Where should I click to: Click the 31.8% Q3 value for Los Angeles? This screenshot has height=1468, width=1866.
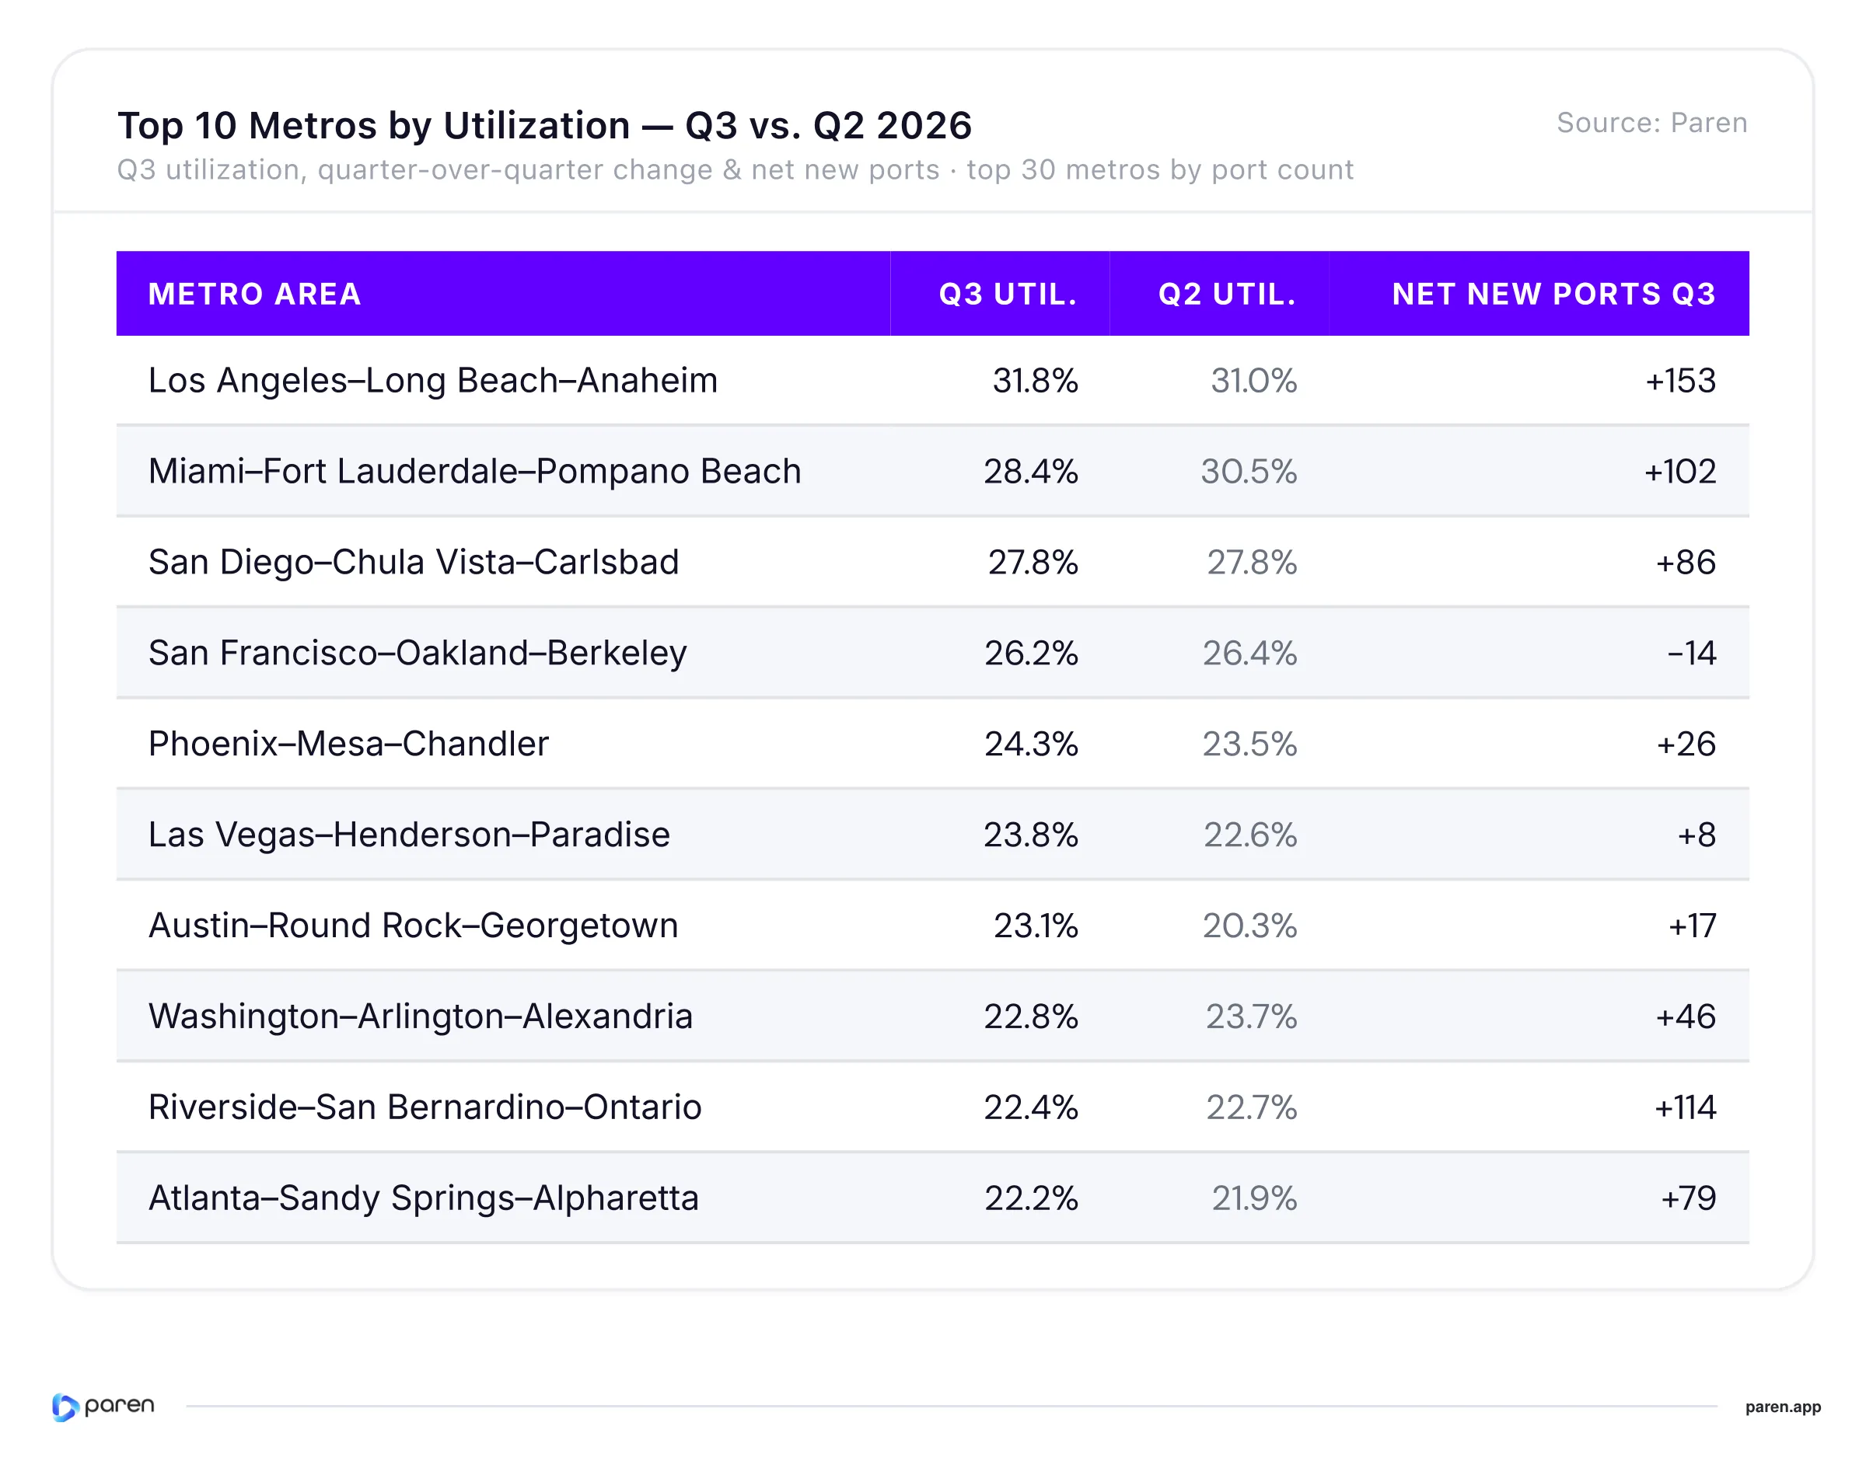pos(1035,381)
